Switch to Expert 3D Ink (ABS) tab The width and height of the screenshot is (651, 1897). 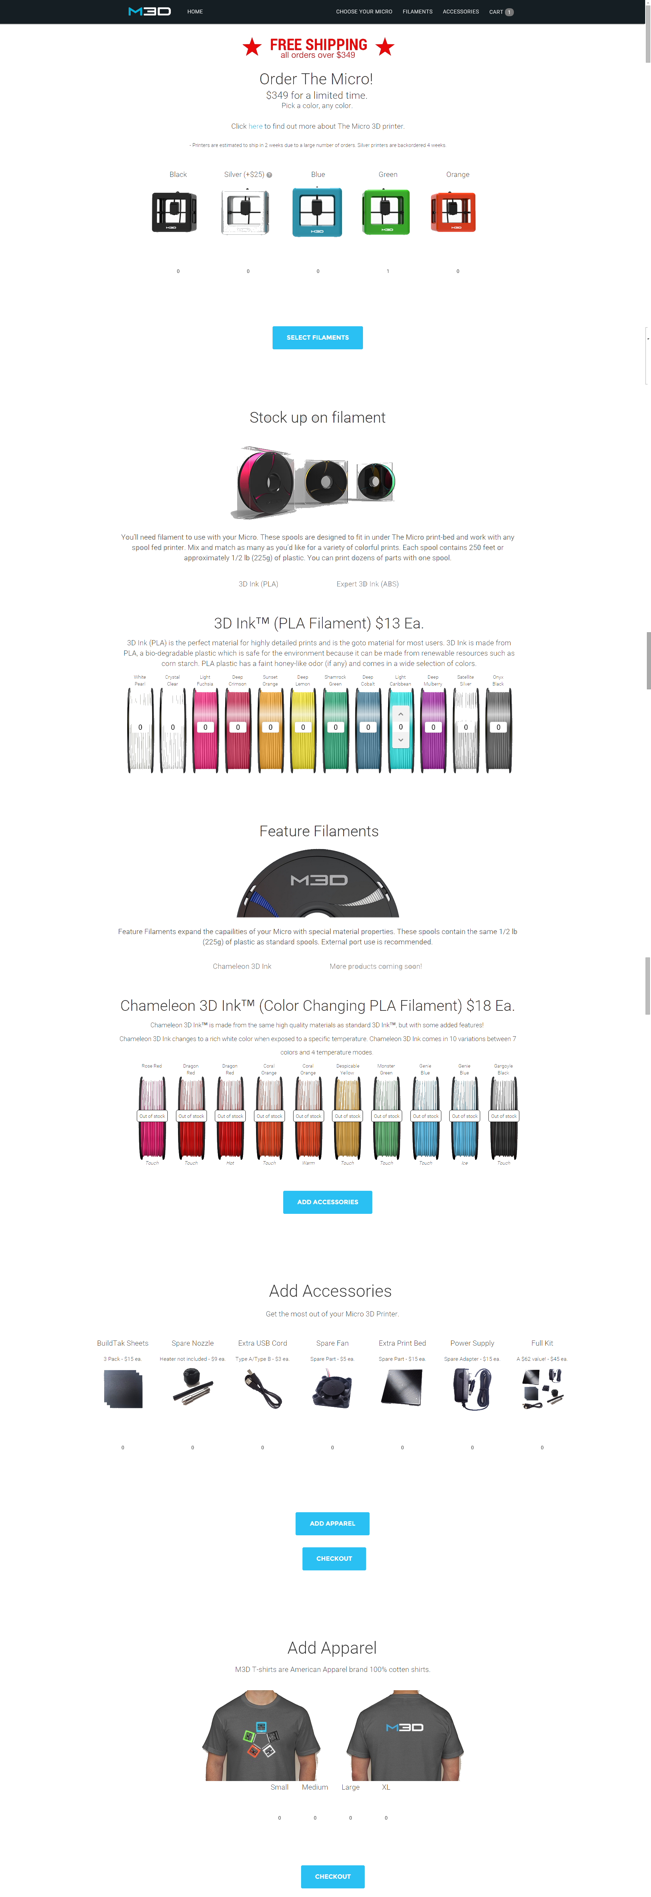(367, 584)
